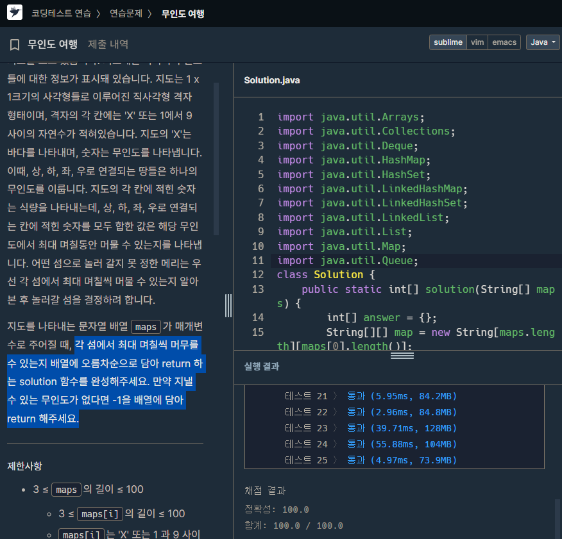Viewport: 562px width, 539px height.
Task: Bookmark this problem with the bookmark icon
Action: [x=15, y=45]
